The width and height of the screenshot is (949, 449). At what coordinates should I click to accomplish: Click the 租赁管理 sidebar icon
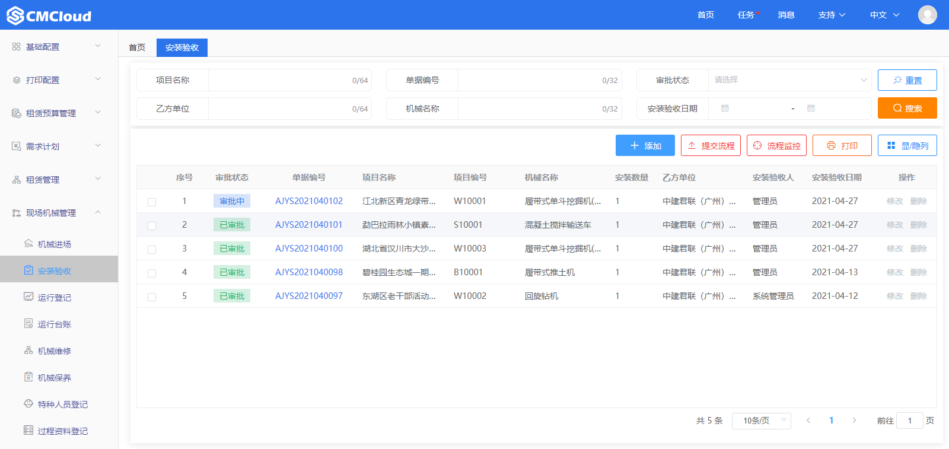[16, 179]
